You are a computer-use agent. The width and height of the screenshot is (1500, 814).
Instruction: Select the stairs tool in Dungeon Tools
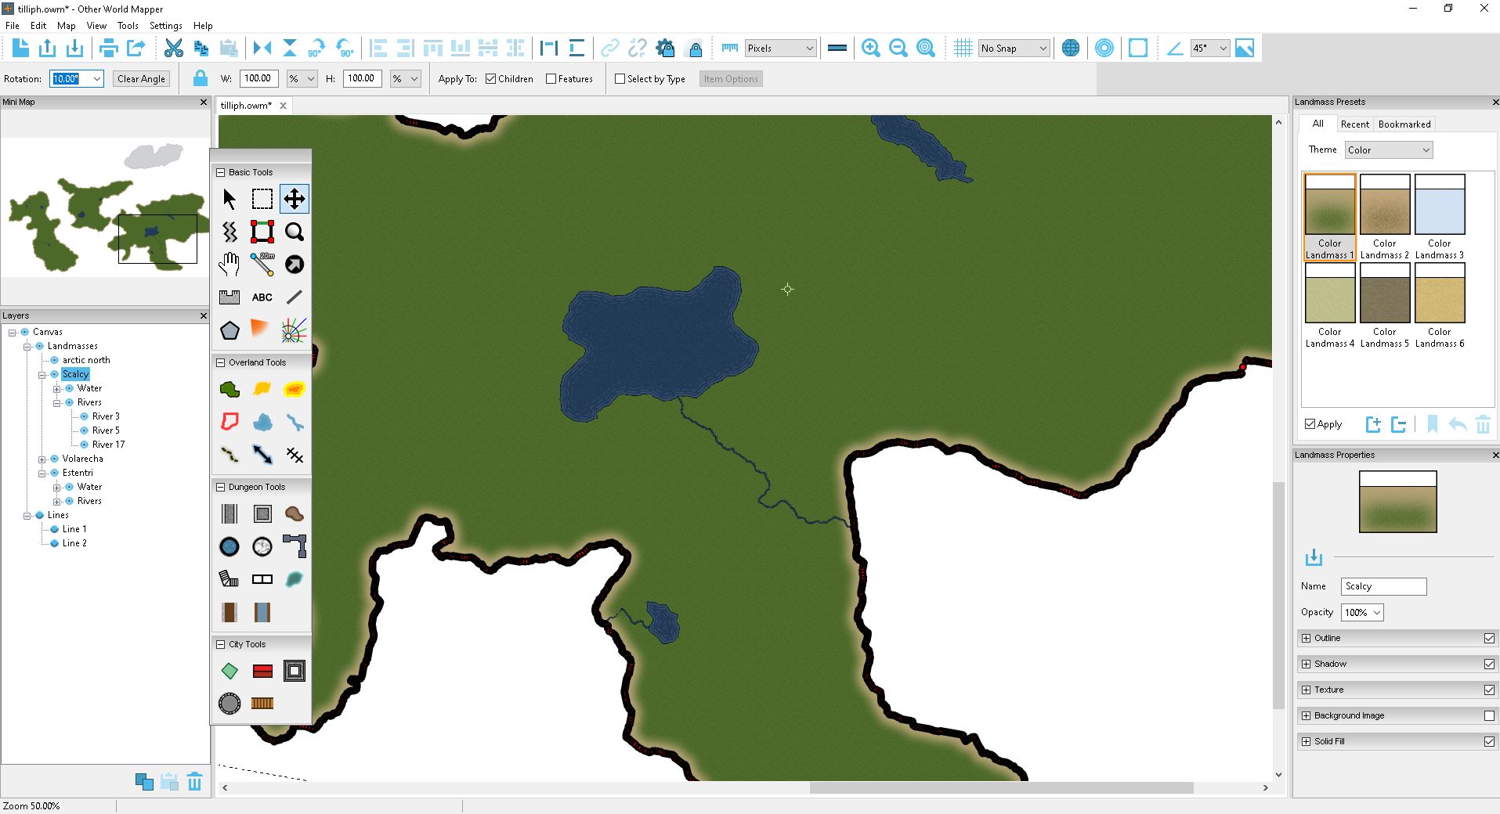(x=229, y=579)
